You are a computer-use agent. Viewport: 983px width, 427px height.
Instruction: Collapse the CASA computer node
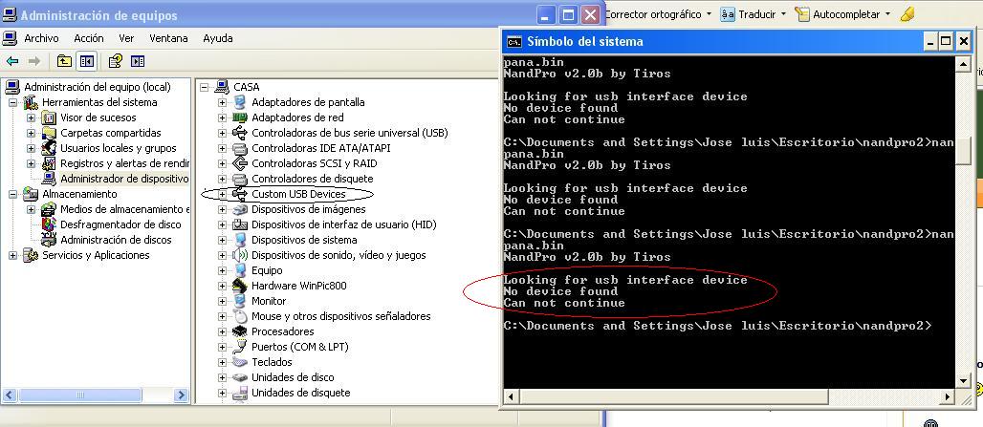(205, 87)
